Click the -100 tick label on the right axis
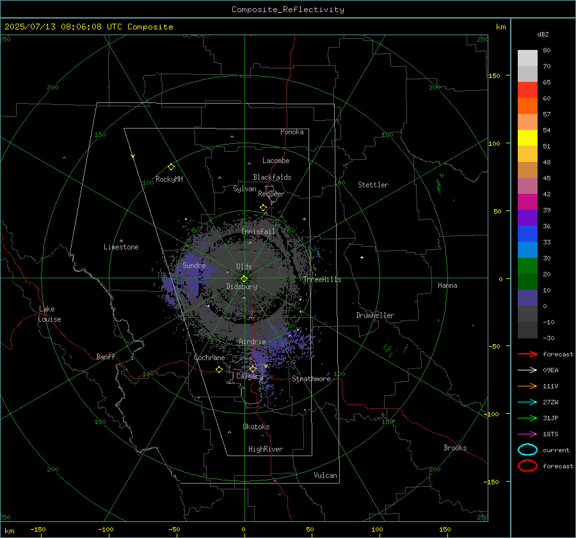The image size is (576, 538). 492,414
